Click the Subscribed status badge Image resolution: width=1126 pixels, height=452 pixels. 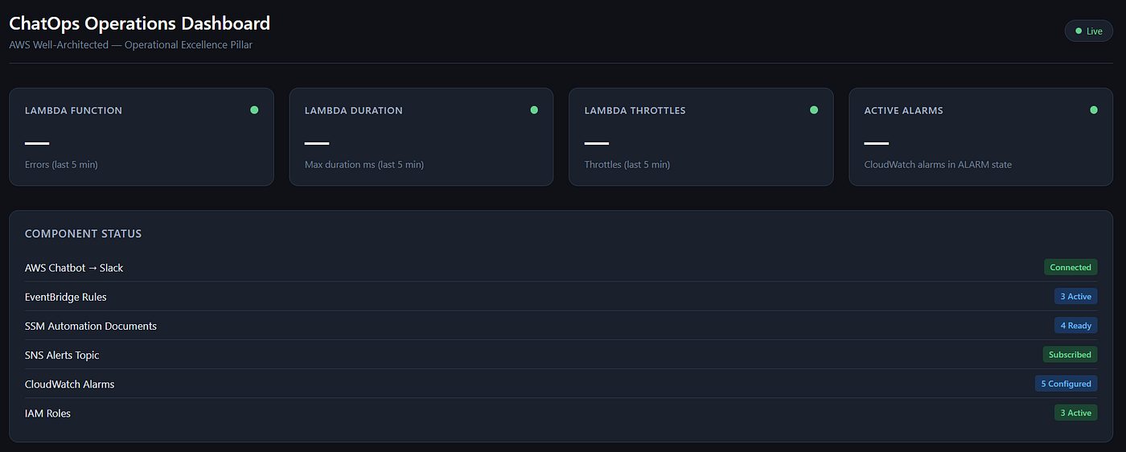pyautogui.click(x=1071, y=355)
